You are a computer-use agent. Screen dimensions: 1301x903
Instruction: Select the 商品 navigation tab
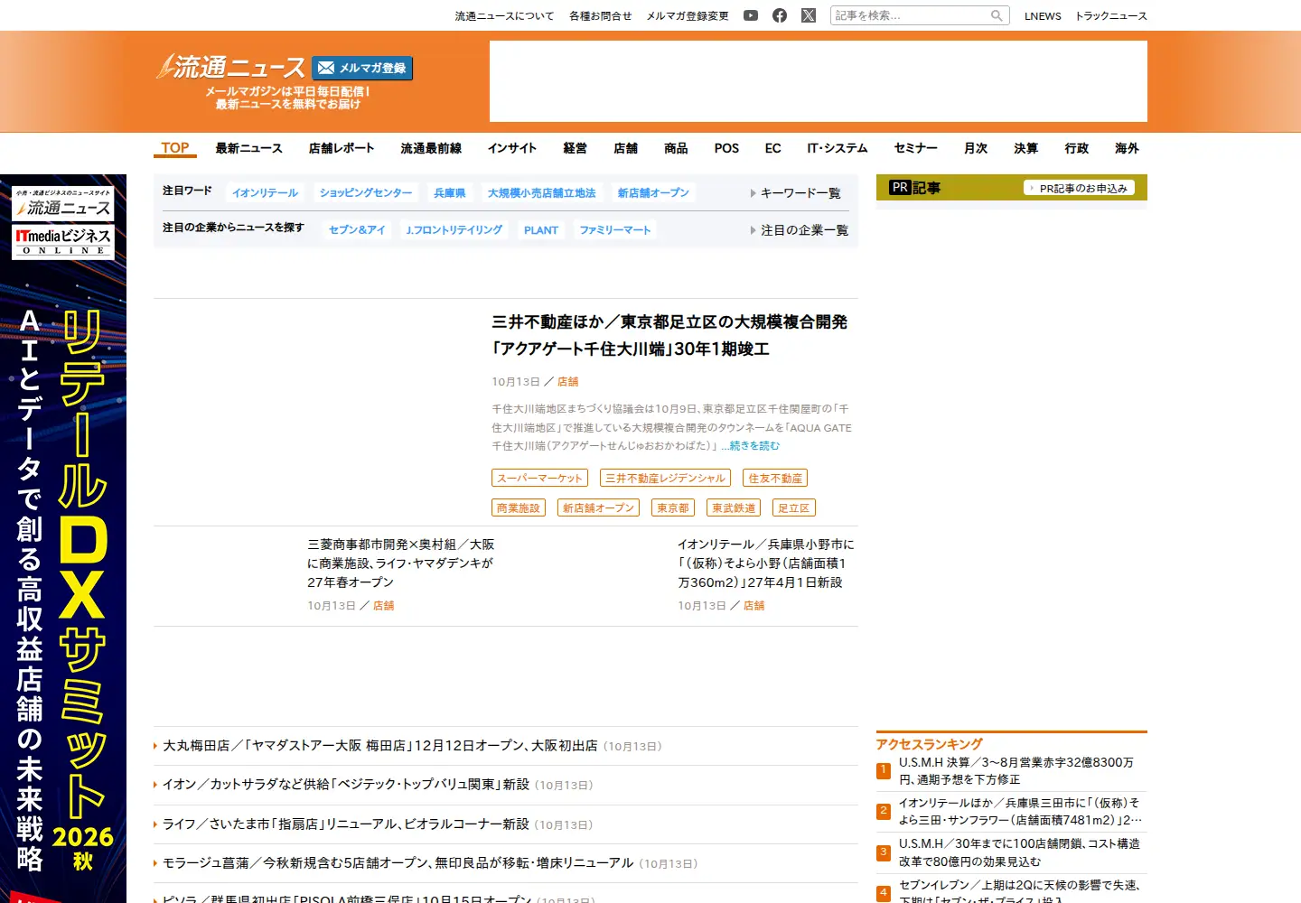676,148
